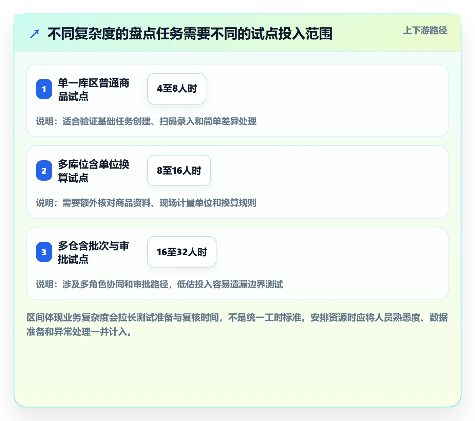Click the number 2 badge
The image size is (475, 421).
pos(44,170)
